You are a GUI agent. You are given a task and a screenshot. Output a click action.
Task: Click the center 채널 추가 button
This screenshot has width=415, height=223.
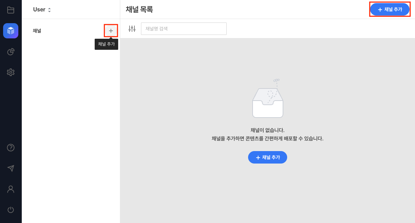pos(267,157)
